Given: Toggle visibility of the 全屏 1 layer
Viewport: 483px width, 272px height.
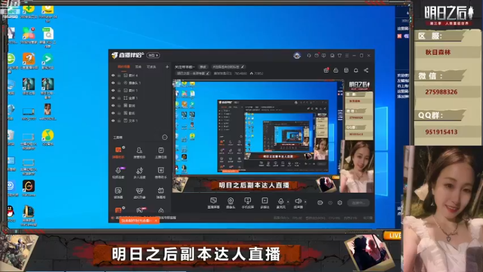Looking at the screenshot, I should [113, 98].
